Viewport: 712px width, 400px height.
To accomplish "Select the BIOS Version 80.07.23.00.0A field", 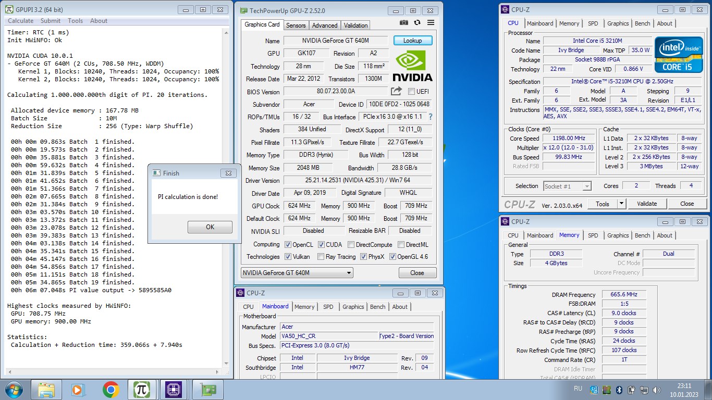I will pos(335,92).
